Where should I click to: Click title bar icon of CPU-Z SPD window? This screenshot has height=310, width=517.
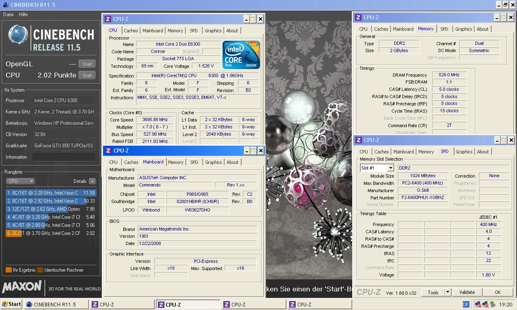tap(358, 140)
